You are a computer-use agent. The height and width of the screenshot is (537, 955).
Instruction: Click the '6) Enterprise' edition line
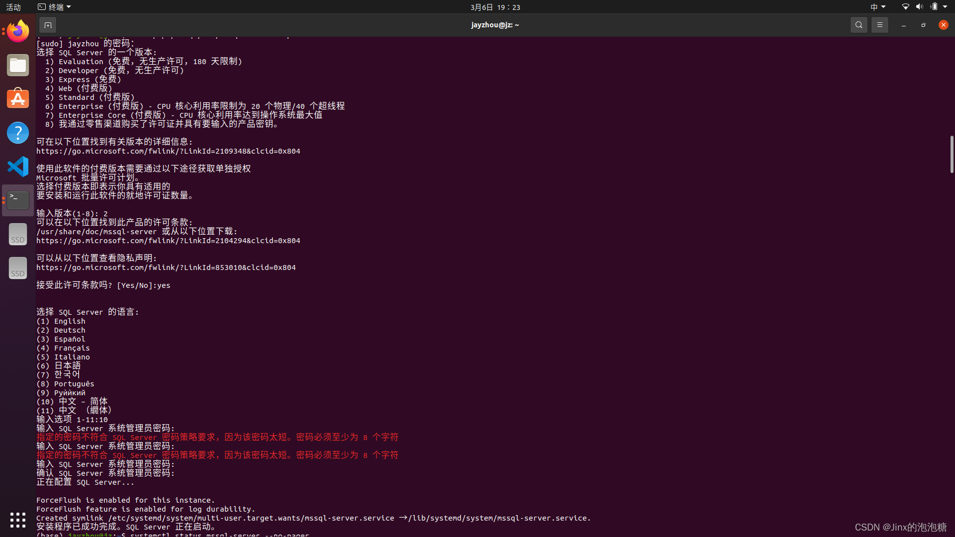(x=194, y=106)
